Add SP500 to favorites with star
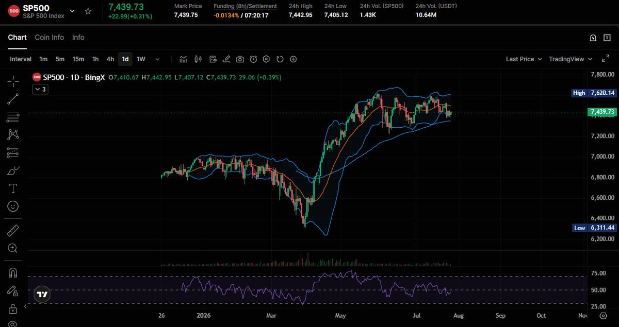Screen dimensions: 619x327 [88, 11]
